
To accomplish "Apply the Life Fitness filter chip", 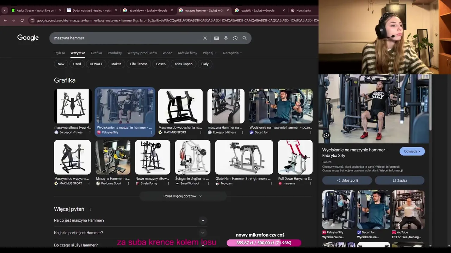I will click(x=138, y=64).
